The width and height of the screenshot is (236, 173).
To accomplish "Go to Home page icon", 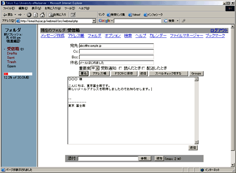I will point(42,15).
